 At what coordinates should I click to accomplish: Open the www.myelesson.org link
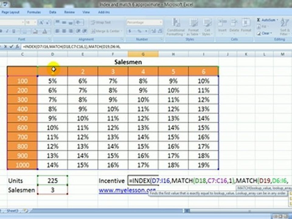[127, 190]
